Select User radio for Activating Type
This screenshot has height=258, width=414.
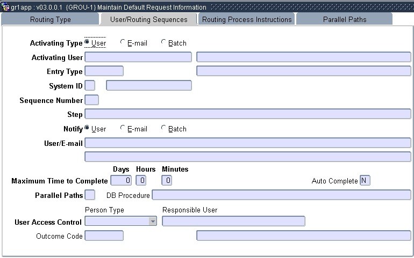coord(87,43)
